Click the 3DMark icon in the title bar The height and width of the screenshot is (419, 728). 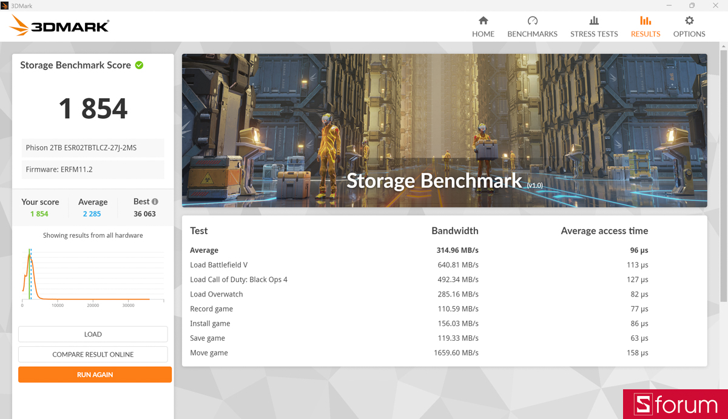pyautogui.click(x=6, y=5)
